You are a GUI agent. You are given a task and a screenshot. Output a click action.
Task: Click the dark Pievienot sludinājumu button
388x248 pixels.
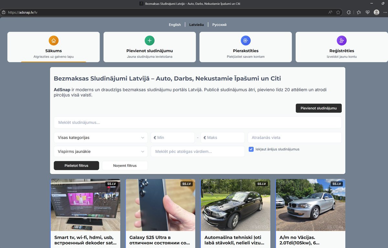coord(318,108)
